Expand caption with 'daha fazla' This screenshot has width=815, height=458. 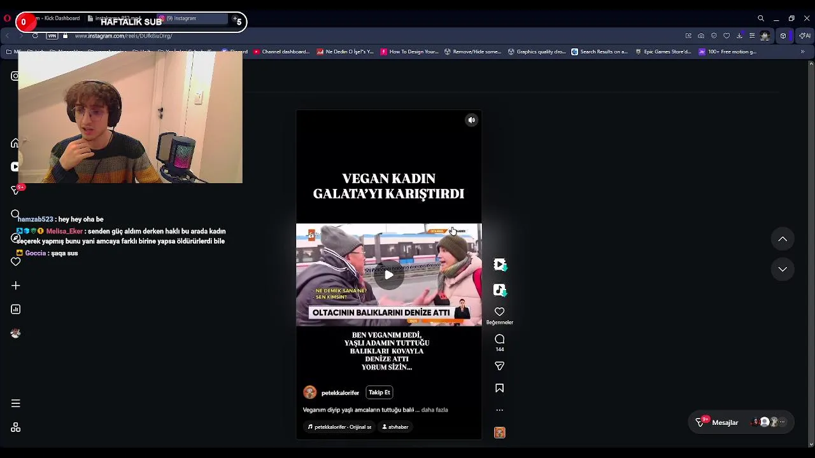pos(435,410)
